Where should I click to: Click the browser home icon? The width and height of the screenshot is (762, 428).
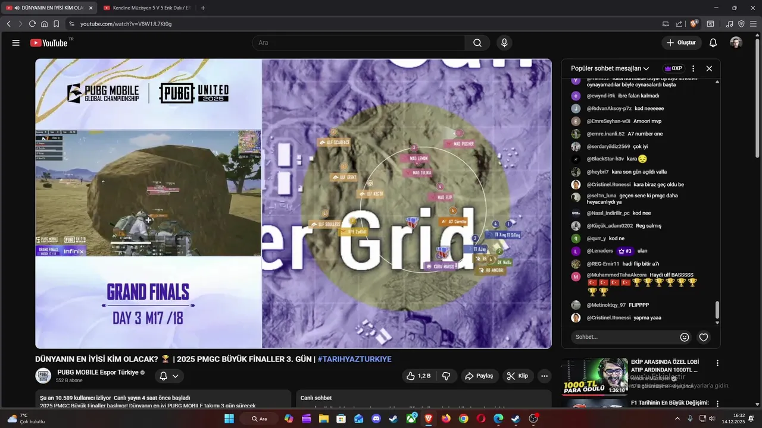click(x=44, y=24)
